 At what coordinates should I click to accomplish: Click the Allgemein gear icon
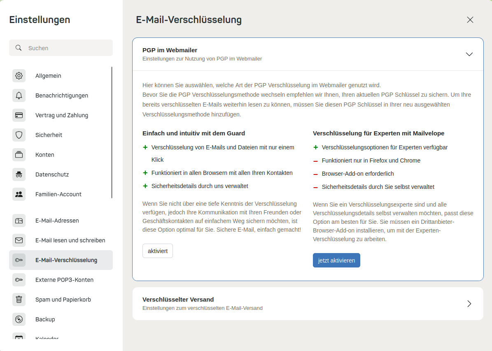click(x=19, y=76)
